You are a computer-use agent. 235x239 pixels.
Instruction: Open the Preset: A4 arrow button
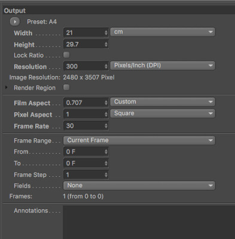point(15,22)
